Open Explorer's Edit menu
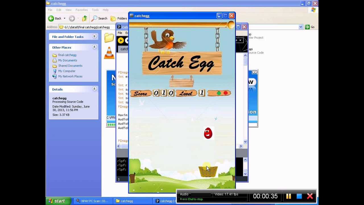 [x=59, y=10]
